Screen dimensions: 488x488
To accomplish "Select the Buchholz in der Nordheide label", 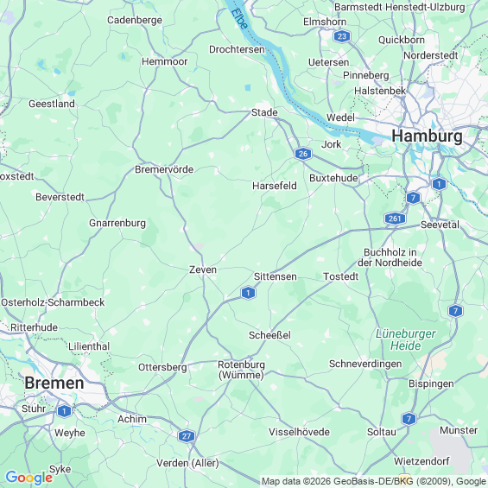I will coord(390,257).
